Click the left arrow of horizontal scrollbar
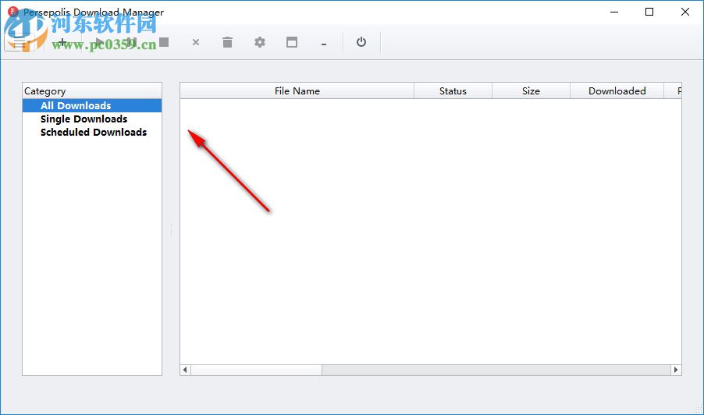 (x=186, y=370)
